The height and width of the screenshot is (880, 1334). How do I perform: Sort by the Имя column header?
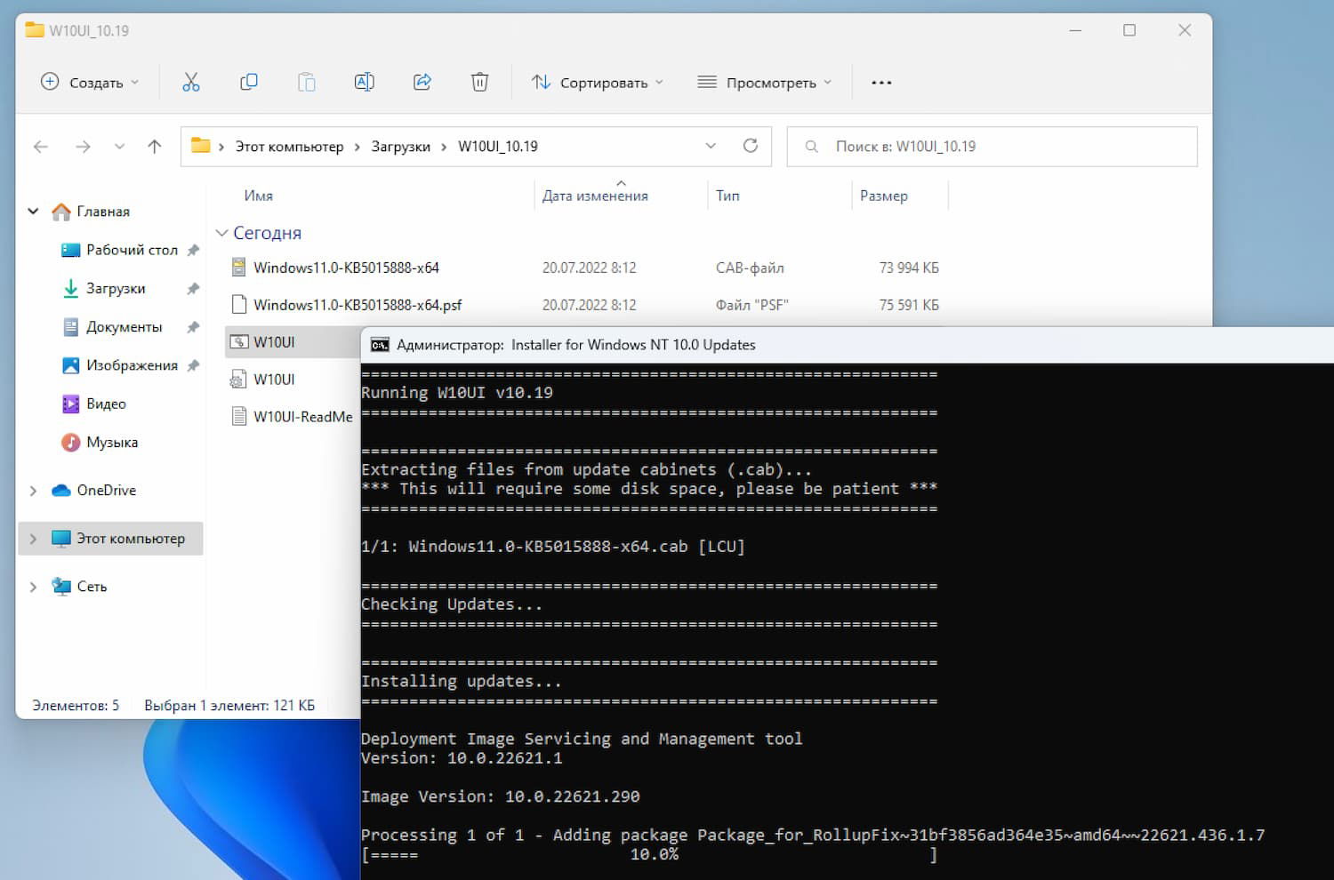(x=258, y=196)
